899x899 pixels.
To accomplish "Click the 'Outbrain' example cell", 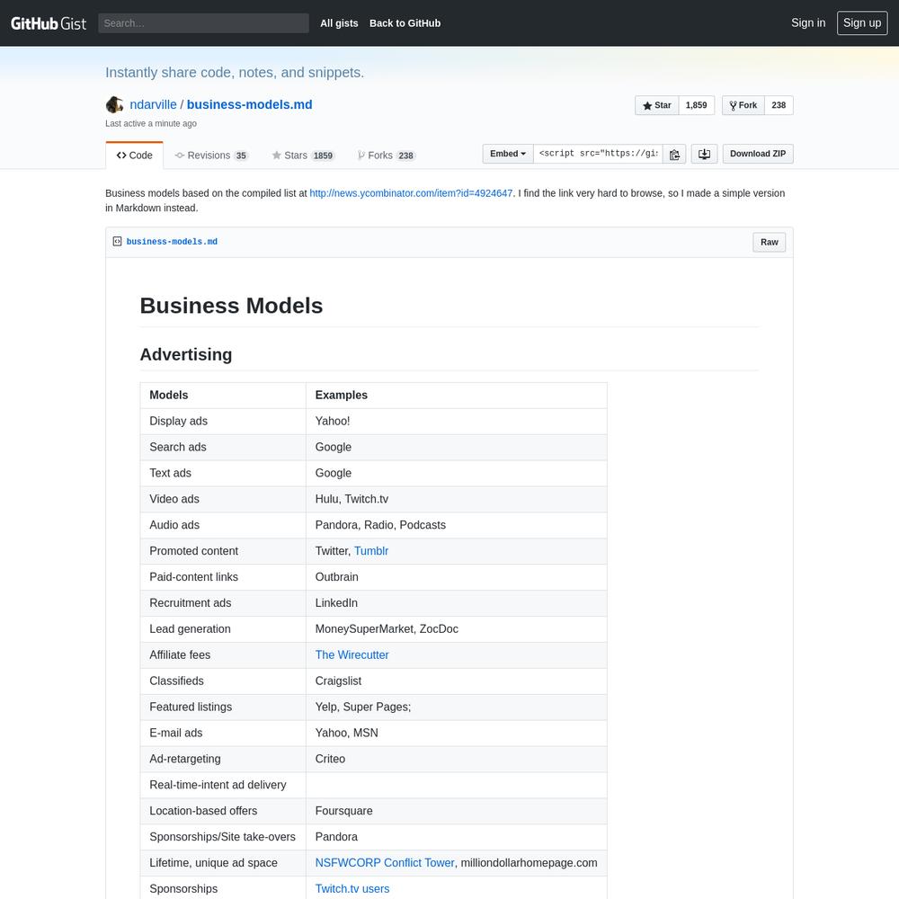I will pos(457,577).
